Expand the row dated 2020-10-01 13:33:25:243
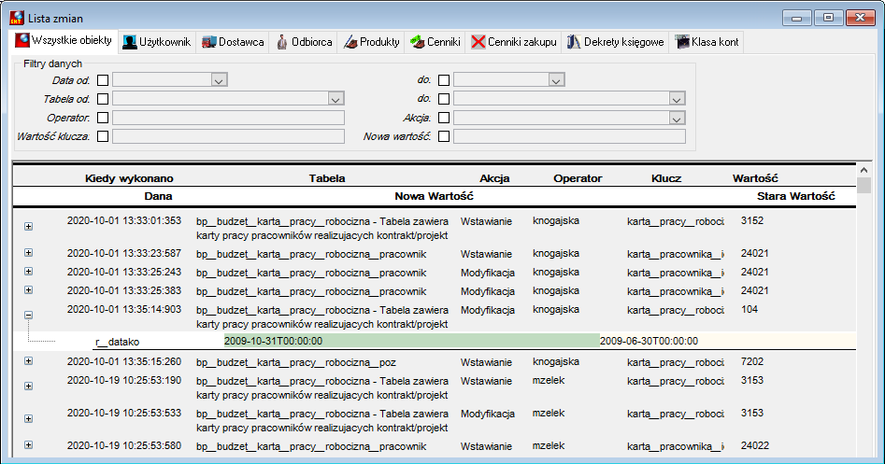Image resolution: width=885 pixels, height=464 pixels. [x=28, y=271]
